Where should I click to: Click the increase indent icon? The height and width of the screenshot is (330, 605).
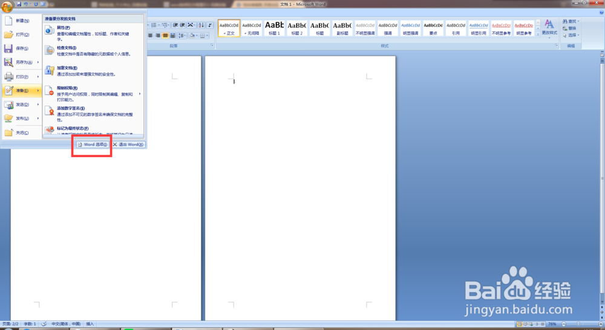point(183,25)
